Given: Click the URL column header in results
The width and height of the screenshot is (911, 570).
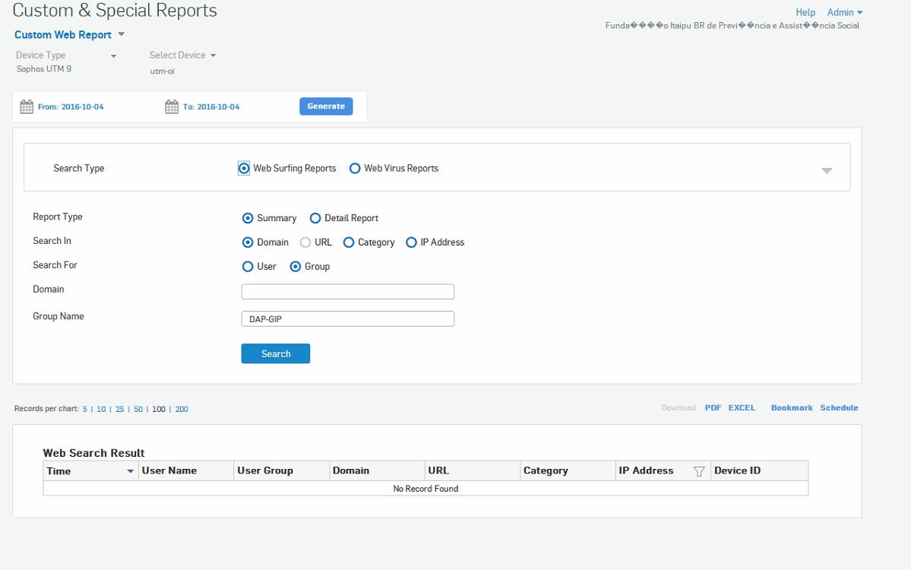Looking at the screenshot, I should click(x=473, y=470).
